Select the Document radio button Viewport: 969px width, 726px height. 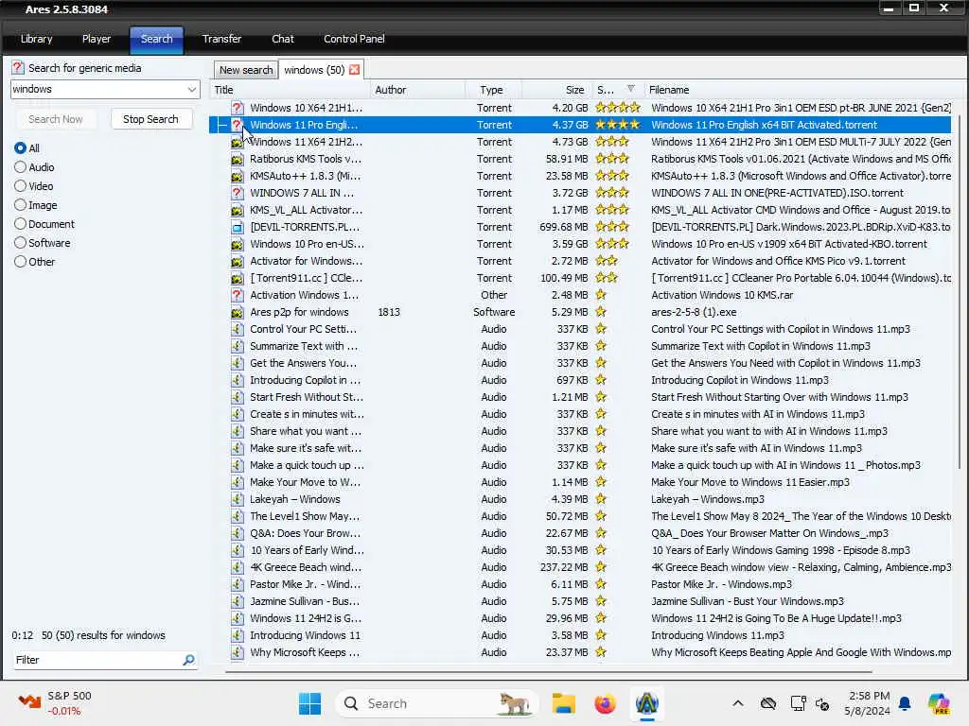[21, 224]
